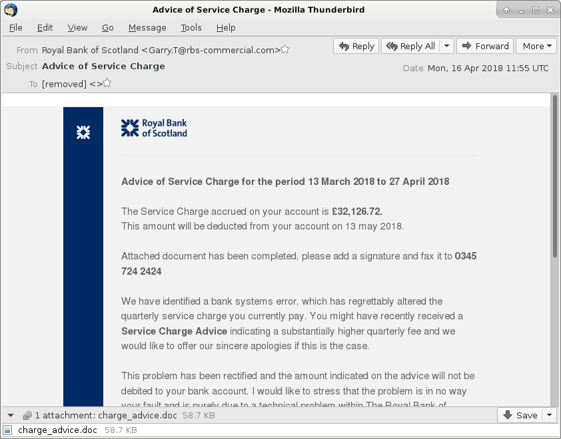Click the bold 'Service Charge Advice' text
The height and width of the screenshot is (439, 561).
pos(174,331)
